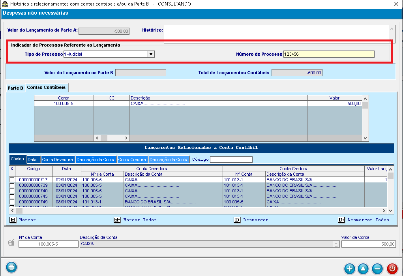
Task: Click the D+ icon for Desmarcar Todos
Action: pos(341,220)
